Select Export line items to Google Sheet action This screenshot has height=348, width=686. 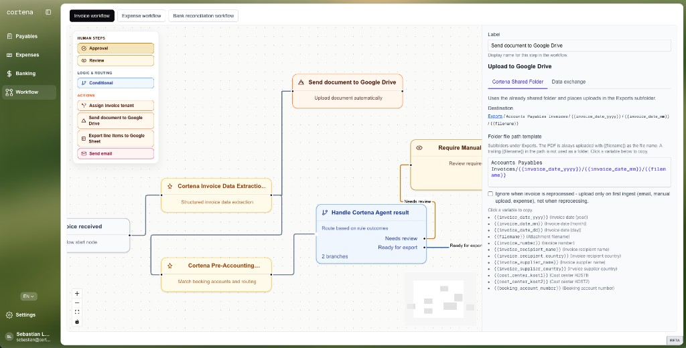coord(115,139)
